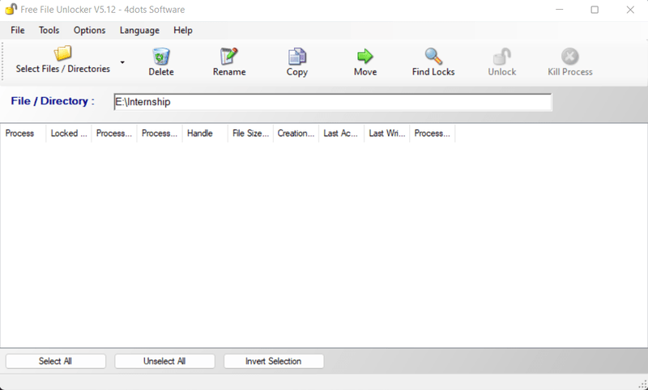Click the Last Ac... column header
648x390 pixels.
[x=341, y=134]
